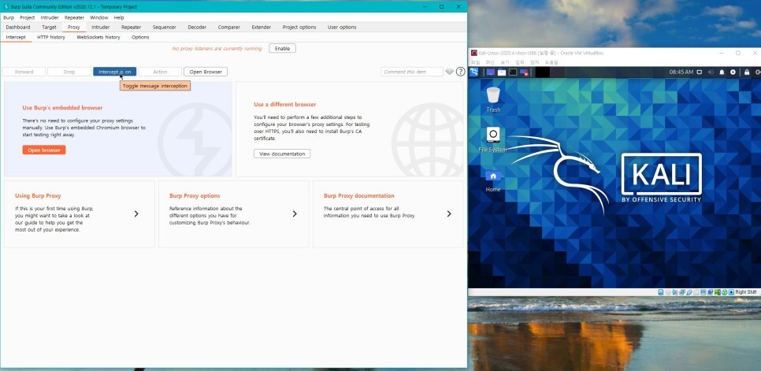Image resolution: width=761 pixels, height=371 pixels.
Task: Click the 08:45 AM clock in Kali panel
Action: [681, 72]
